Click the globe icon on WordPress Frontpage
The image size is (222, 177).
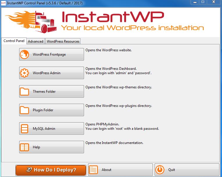[24, 54]
